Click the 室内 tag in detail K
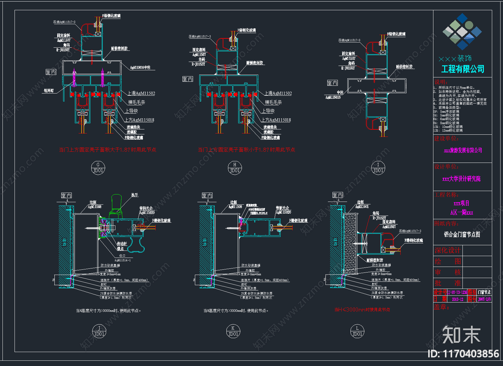503x366 pixels. [207, 195]
